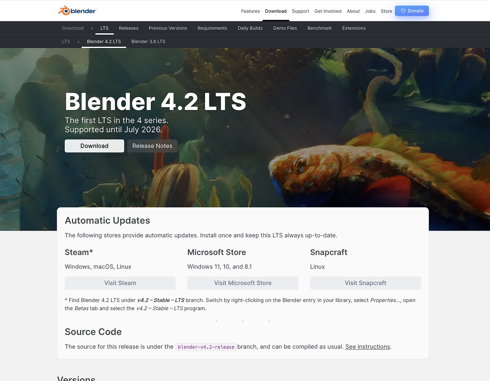Open the Extensions tab

354,28
